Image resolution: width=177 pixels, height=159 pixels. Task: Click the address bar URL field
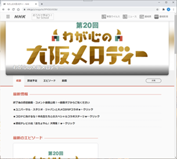tap(88, 9)
